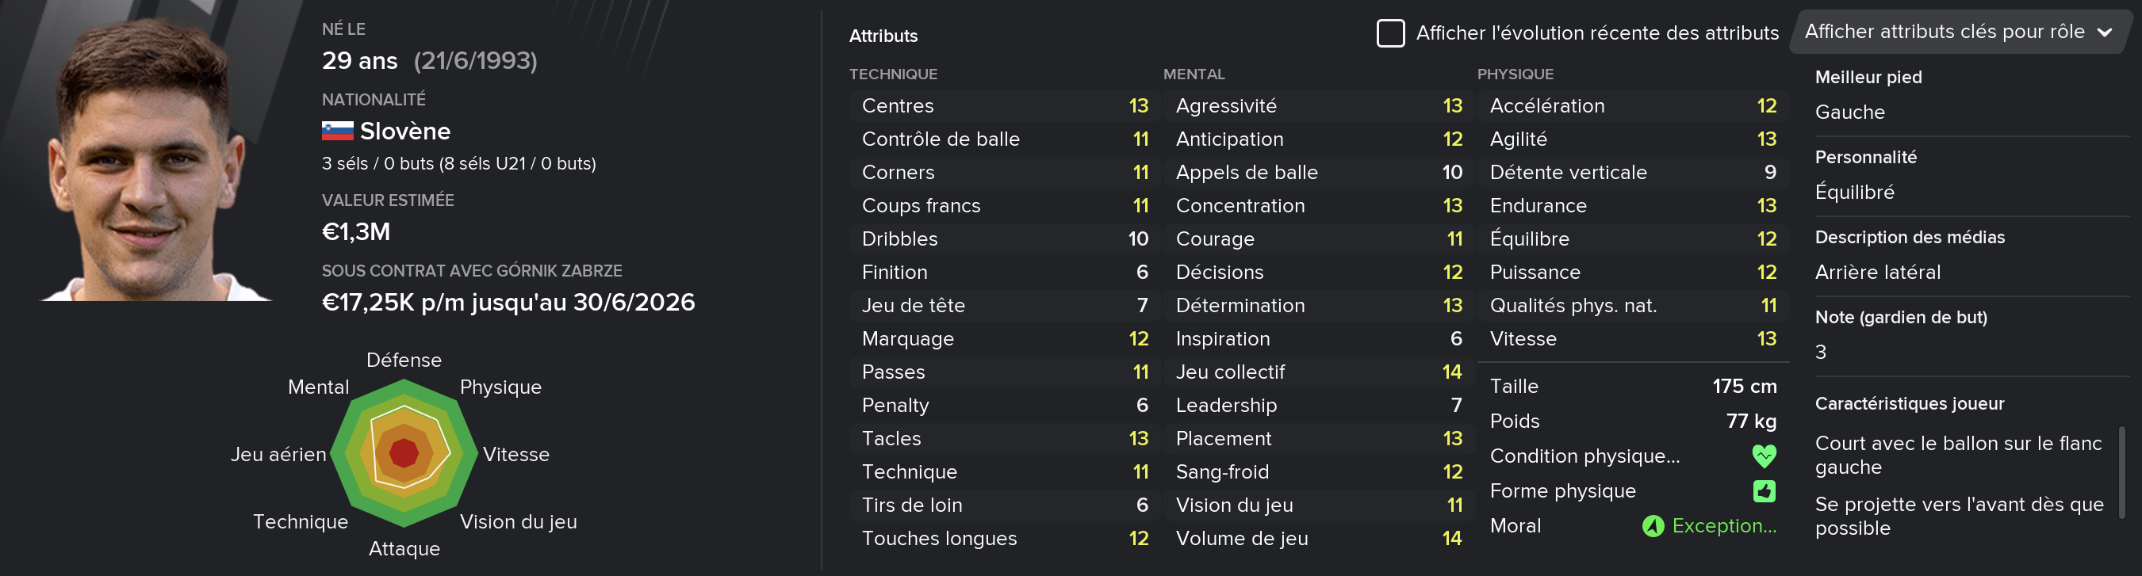Click the Górnik Zabrze contract heading
The image size is (2142, 576).
point(472,271)
